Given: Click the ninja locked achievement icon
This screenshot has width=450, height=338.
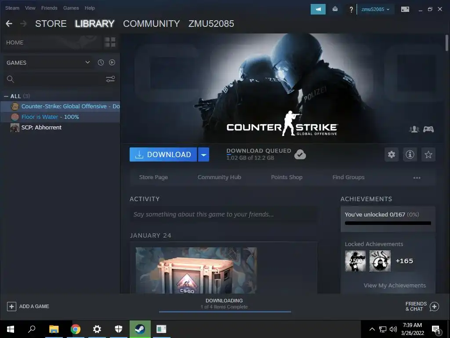Looking at the screenshot, I should (380, 261).
